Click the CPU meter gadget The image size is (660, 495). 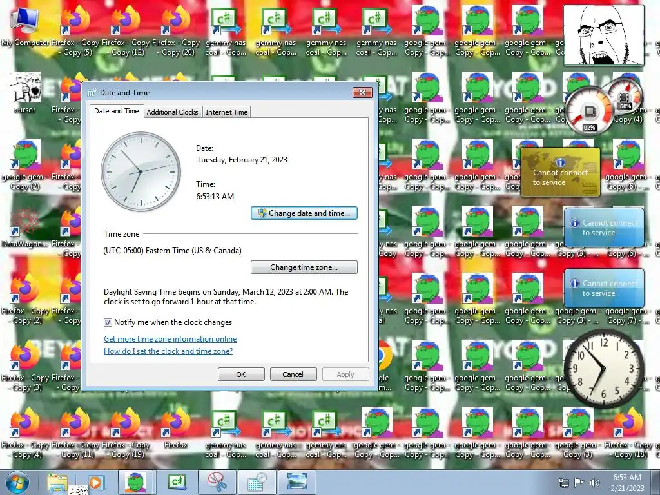[590, 111]
